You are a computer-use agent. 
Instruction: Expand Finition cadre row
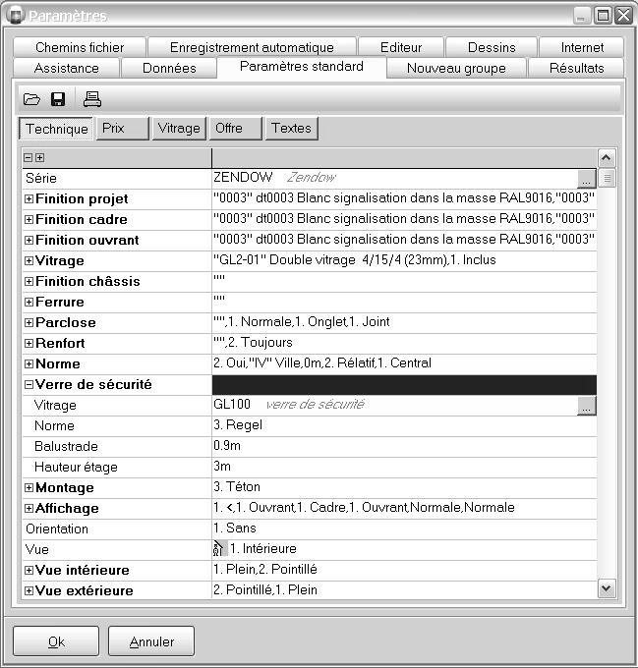[x=29, y=219]
